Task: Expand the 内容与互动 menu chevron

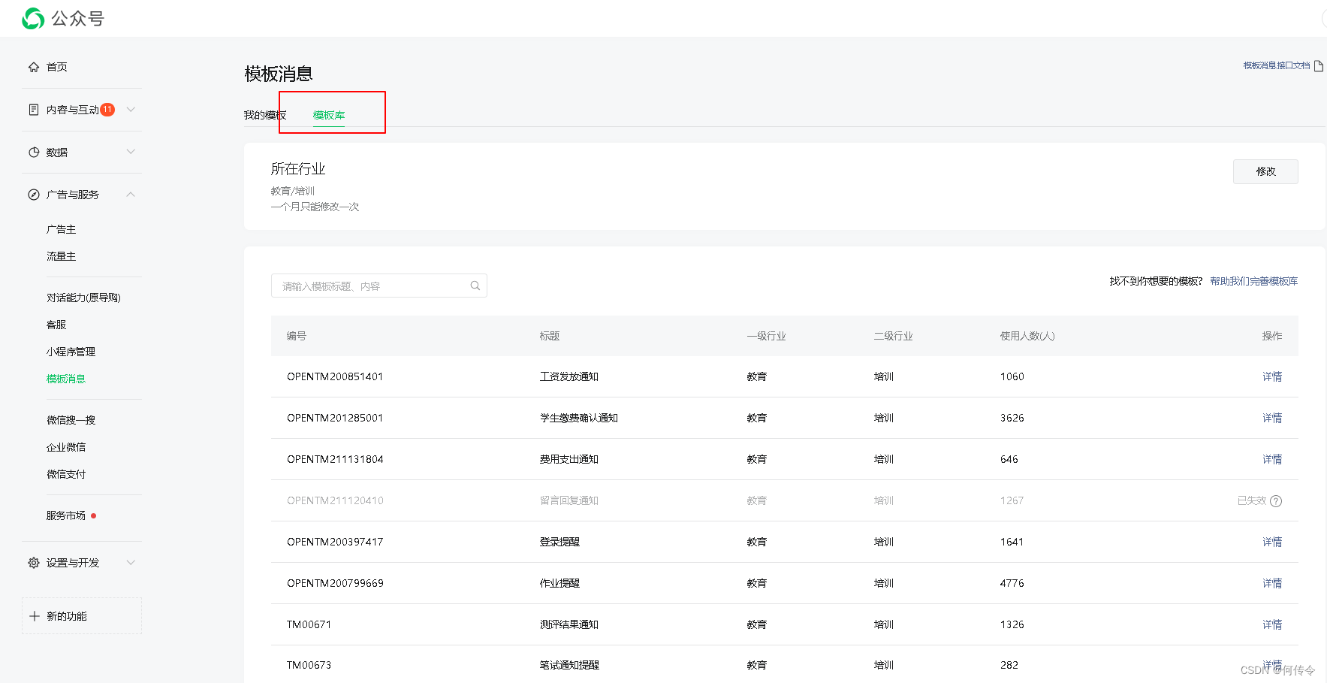Action: (131, 110)
